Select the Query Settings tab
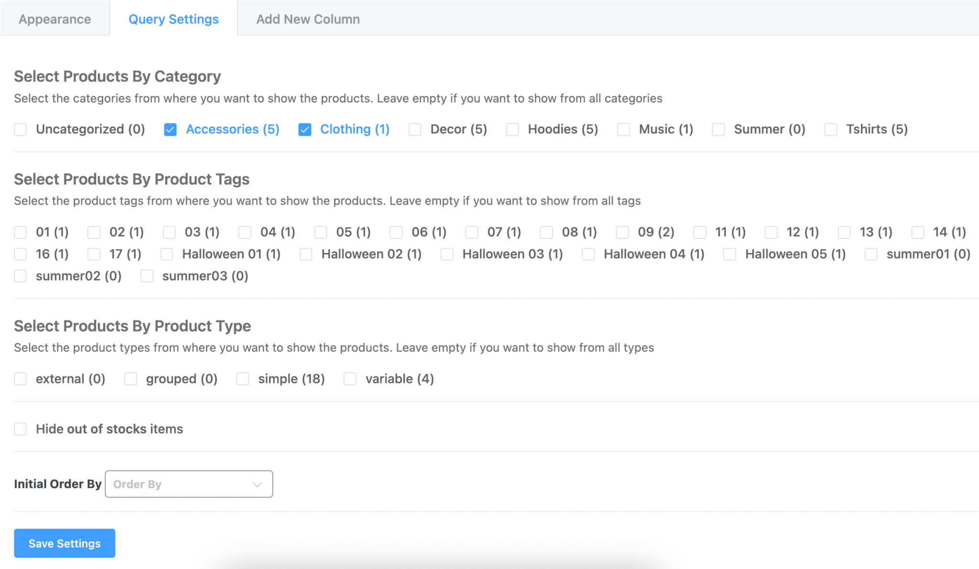979x569 pixels. click(x=173, y=19)
